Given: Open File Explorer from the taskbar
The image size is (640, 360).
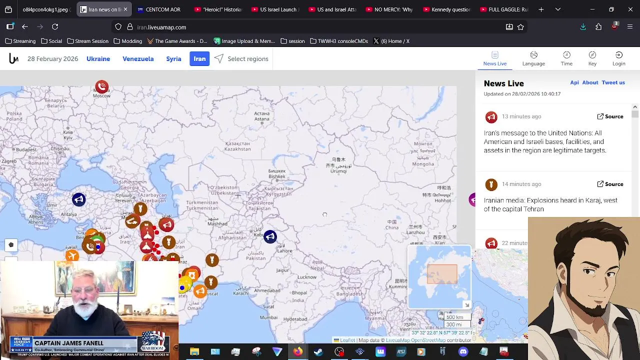Looking at the screenshot, I should click(x=194, y=351).
